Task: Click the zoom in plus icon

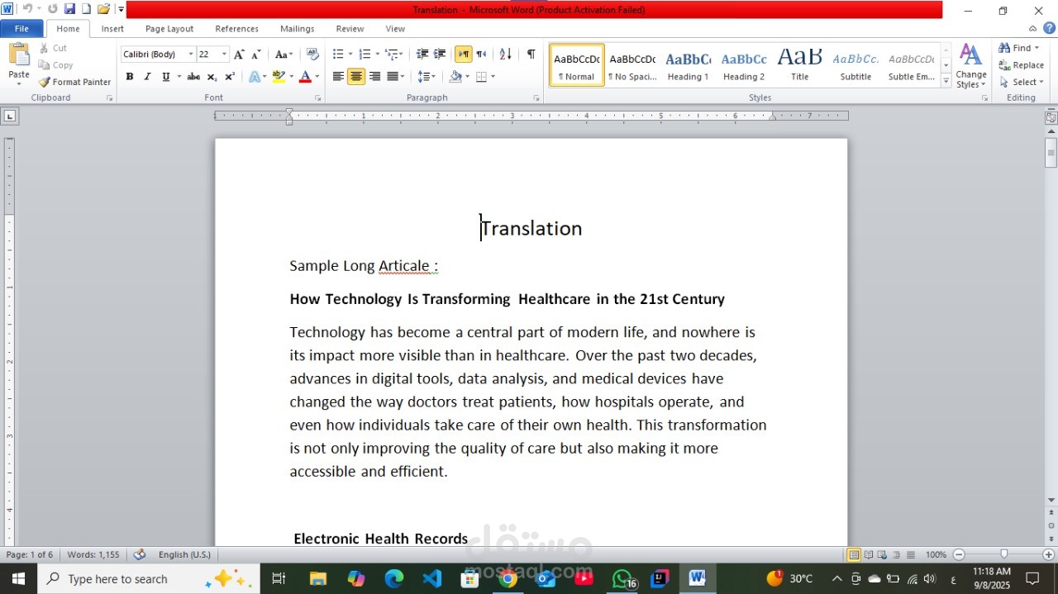Action: [x=1049, y=554]
